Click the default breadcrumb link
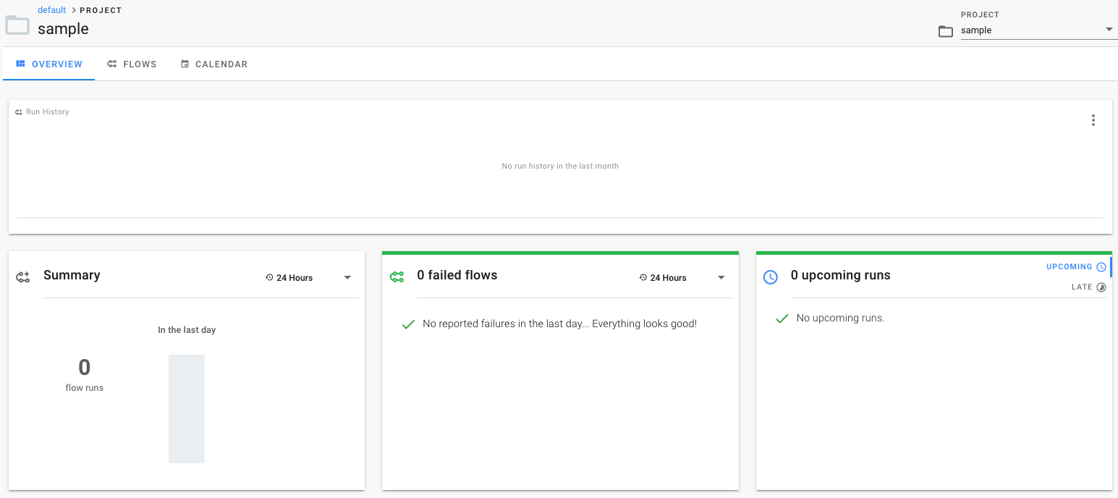 (51, 10)
